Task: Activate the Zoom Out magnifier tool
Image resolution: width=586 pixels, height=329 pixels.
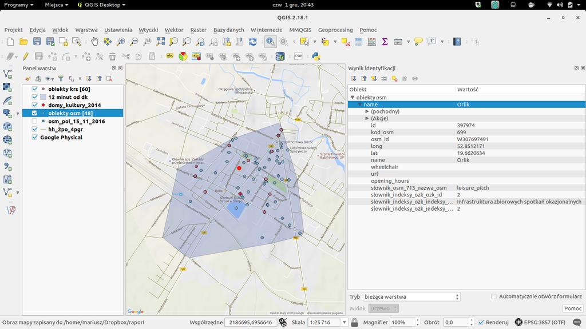Action: tap(134, 42)
